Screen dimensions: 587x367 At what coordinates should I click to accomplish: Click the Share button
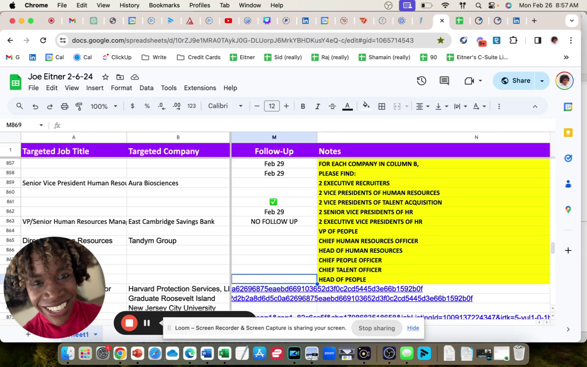(515, 81)
